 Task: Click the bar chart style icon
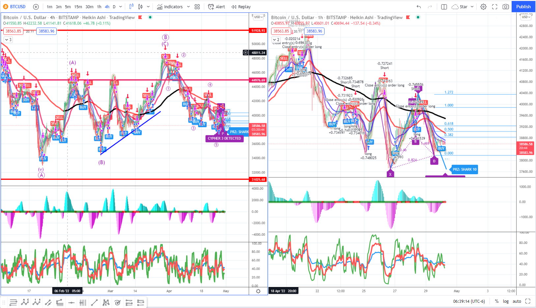pyautogui.click(x=140, y=7)
